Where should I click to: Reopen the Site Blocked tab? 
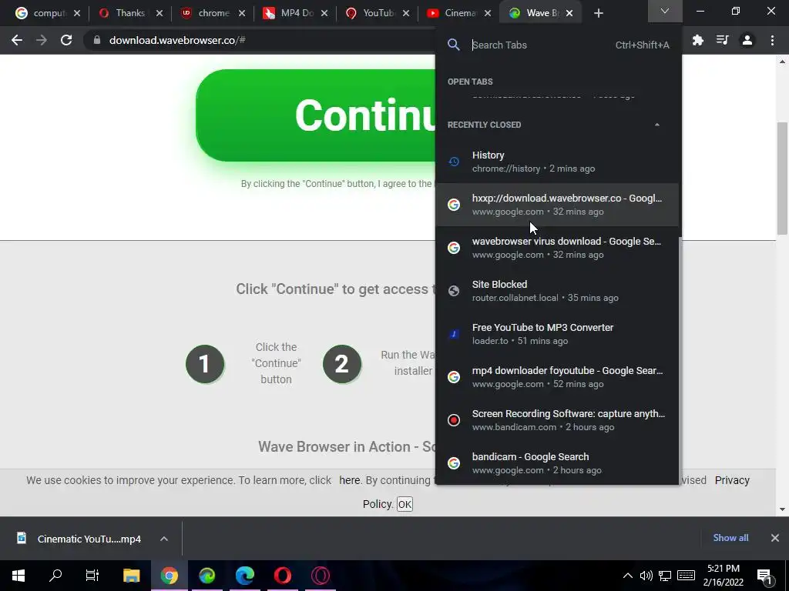click(557, 291)
